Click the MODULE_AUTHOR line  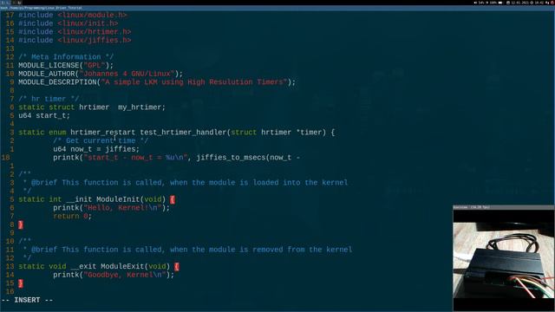[x=101, y=74]
